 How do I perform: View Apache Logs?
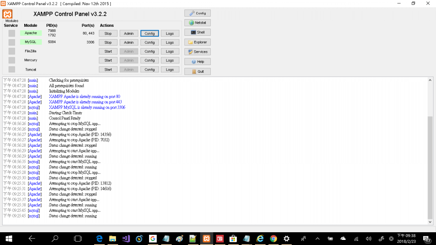pos(170,33)
